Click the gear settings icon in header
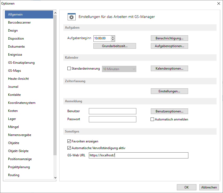 click(x=72, y=17)
